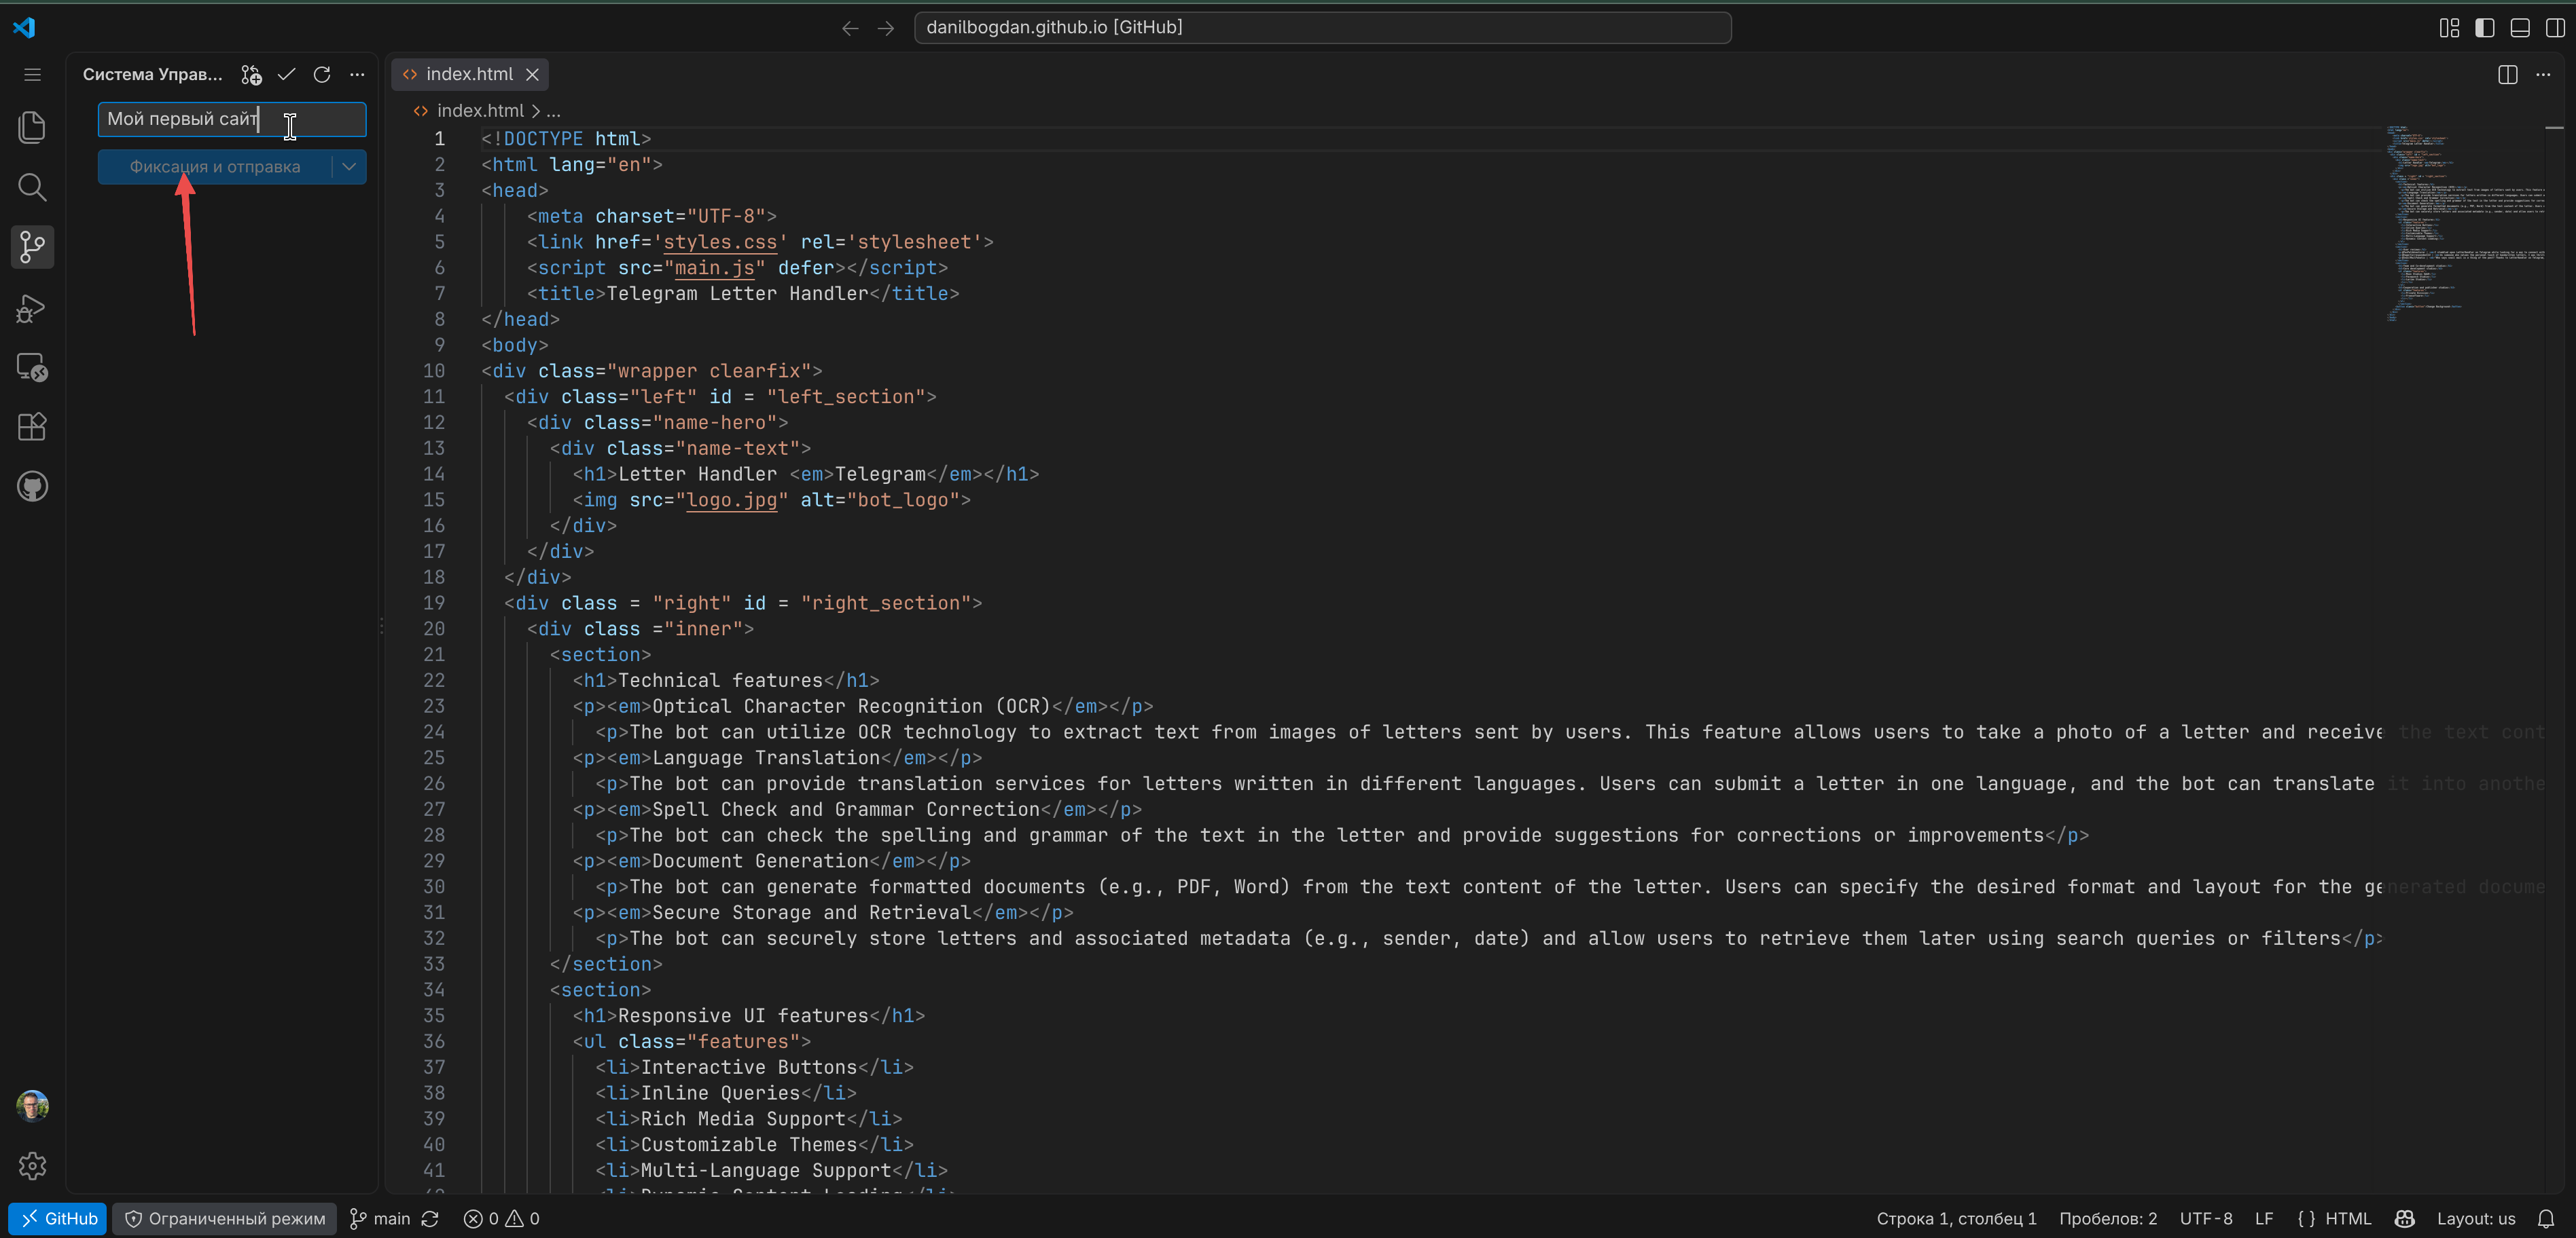Screen dimensions: 2576x1238
Task: Click the 'Фиксация и отправка' commit button
Action: (x=215, y=167)
